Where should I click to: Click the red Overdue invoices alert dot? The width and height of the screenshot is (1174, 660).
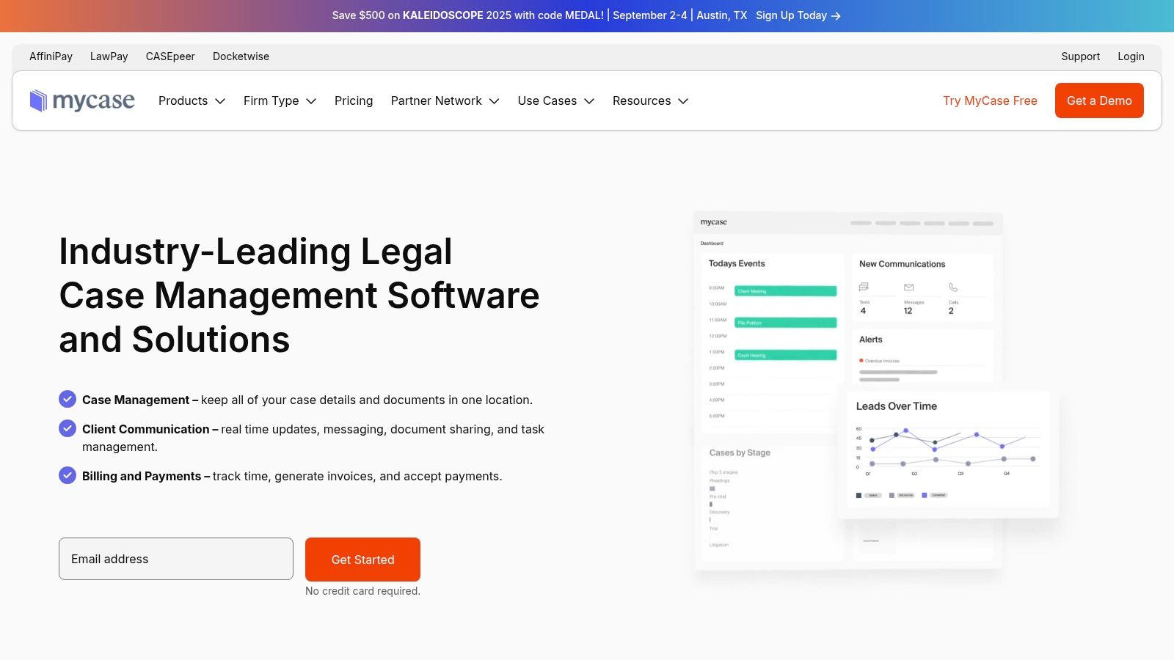[861, 360]
